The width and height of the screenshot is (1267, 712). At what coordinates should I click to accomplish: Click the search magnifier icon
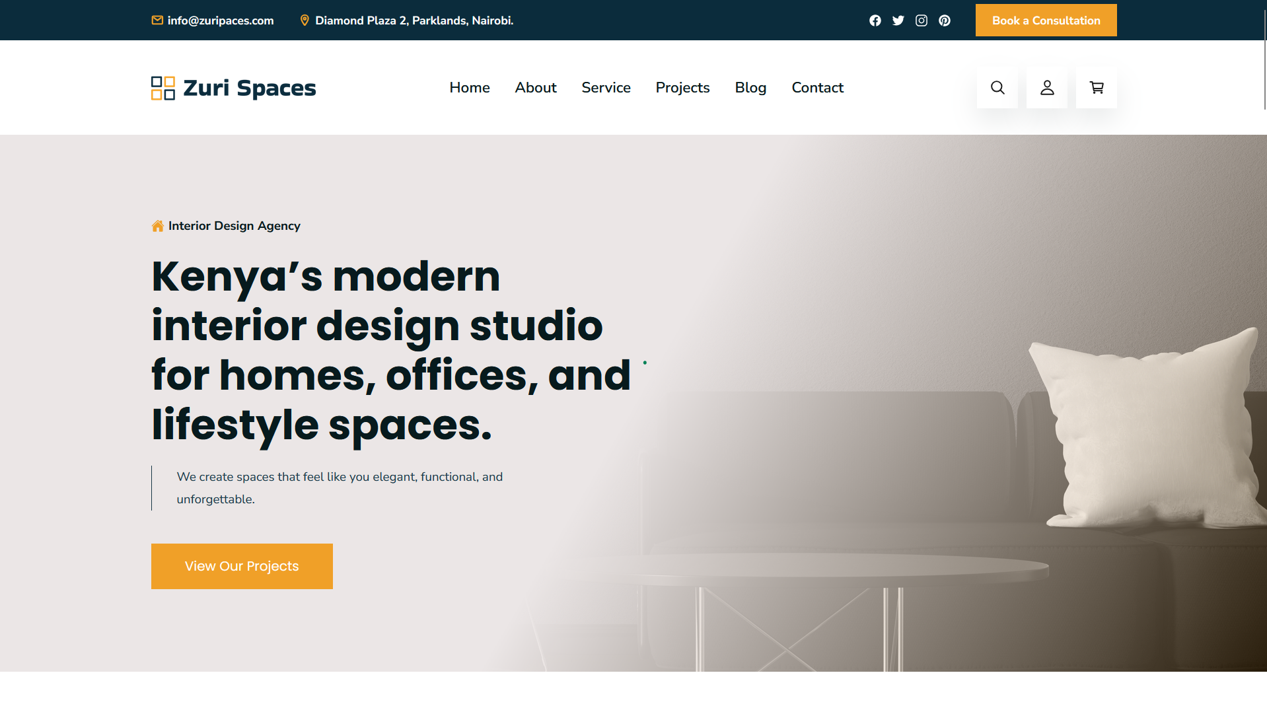(997, 88)
